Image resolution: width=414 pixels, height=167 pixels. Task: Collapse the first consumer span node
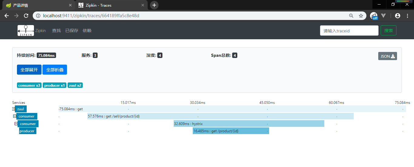pos(15,116)
